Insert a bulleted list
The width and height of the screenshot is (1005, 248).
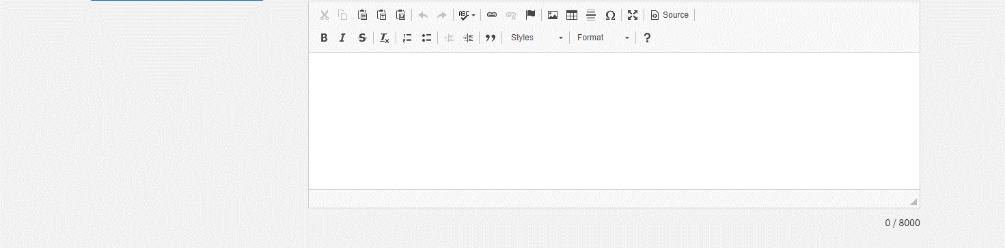point(426,38)
